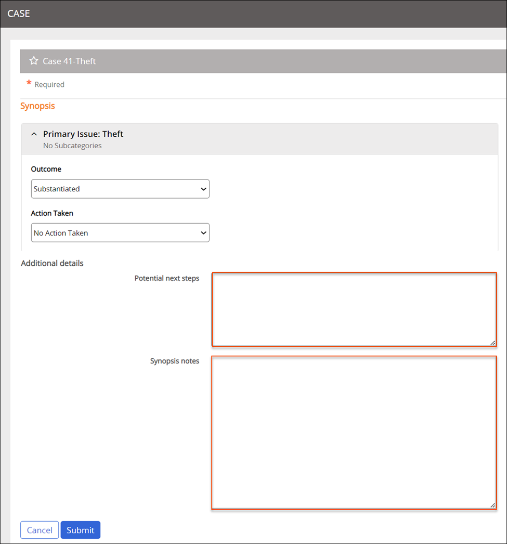Click the resize grip on Synopsis notes box
The image size is (507, 544).
coord(492,504)
